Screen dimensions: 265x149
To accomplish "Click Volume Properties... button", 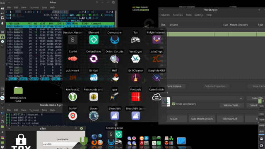I will tap(216, 86).
